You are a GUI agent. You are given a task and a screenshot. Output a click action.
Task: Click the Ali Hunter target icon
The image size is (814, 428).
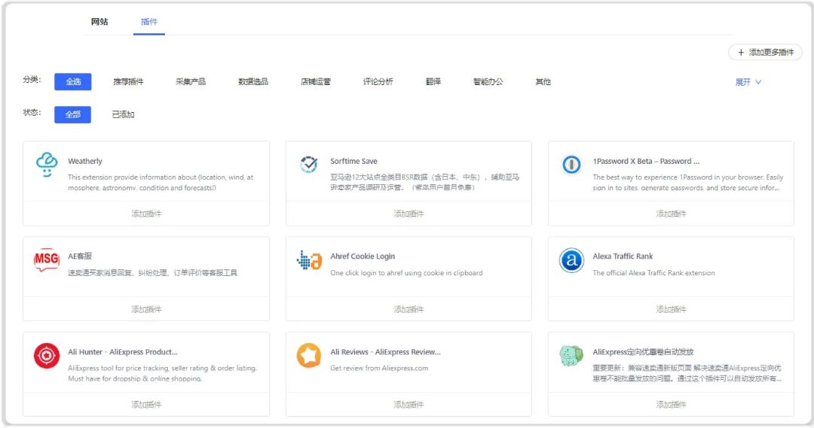(47, 356)
